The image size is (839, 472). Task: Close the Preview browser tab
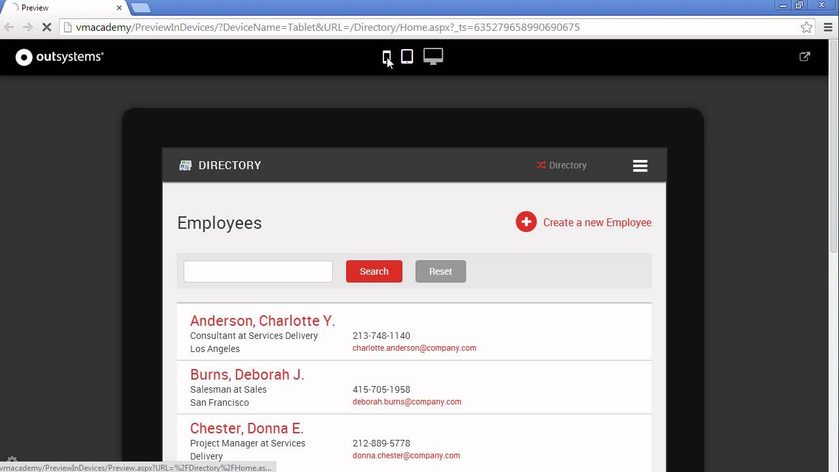tap(119, 8)
